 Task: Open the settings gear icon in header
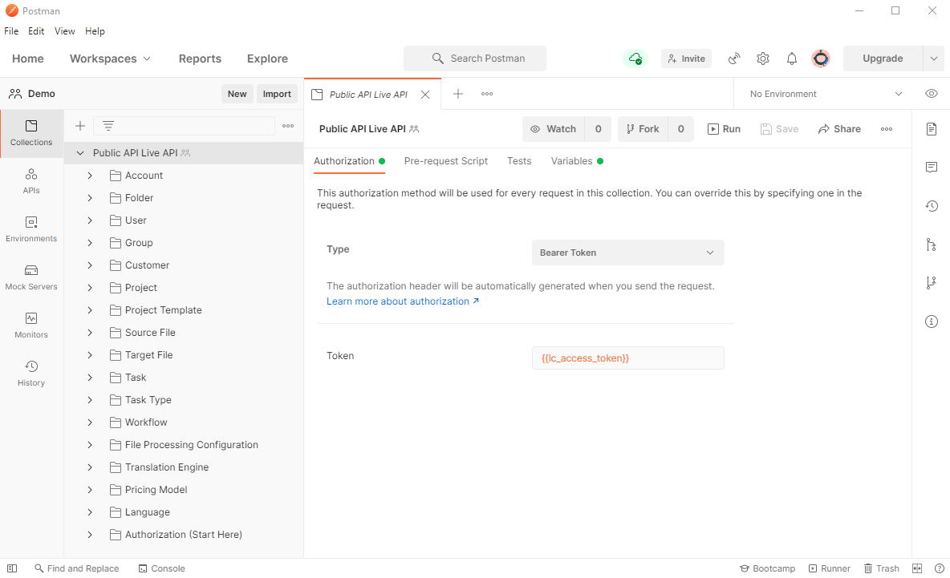point(763,59)
